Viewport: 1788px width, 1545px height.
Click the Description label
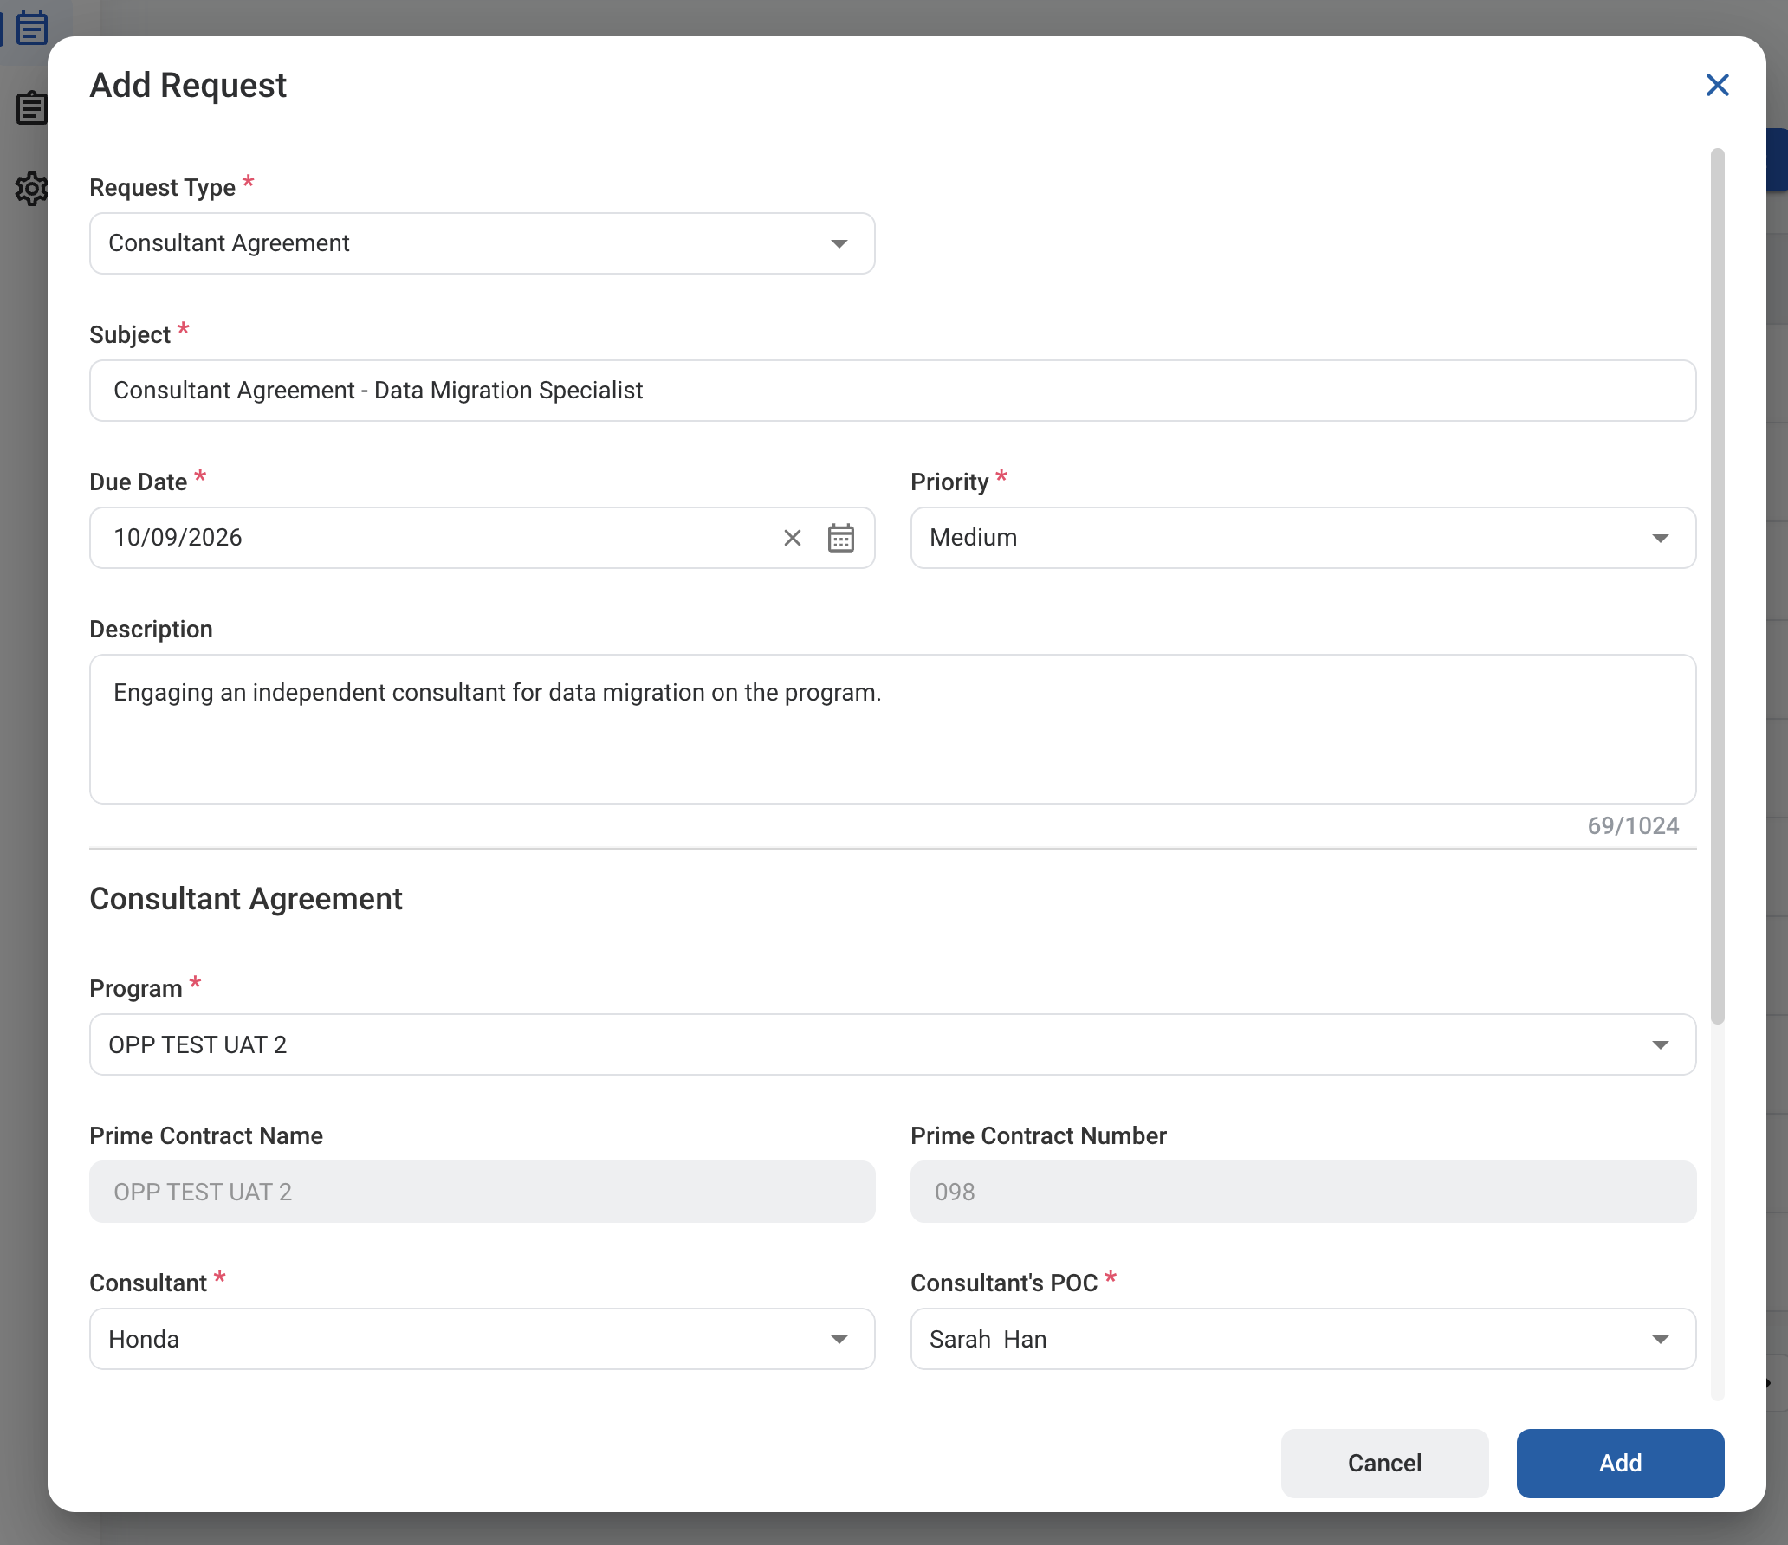click(151, 629)
